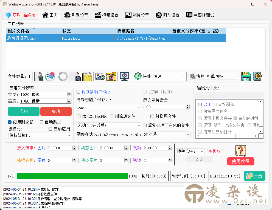Click the add image icon with plus
The width and height of the screenshot is (272, 210).
100,76
